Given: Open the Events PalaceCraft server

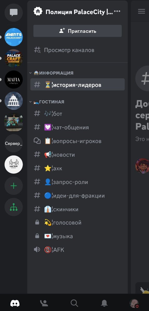Looking at the screenshot, I should point(13,37).
